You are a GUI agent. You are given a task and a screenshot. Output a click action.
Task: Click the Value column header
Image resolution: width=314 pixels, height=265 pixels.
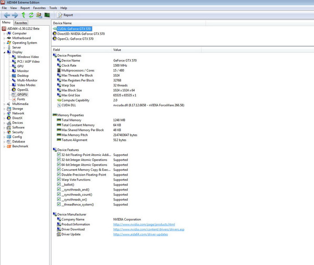coord(157,50)
